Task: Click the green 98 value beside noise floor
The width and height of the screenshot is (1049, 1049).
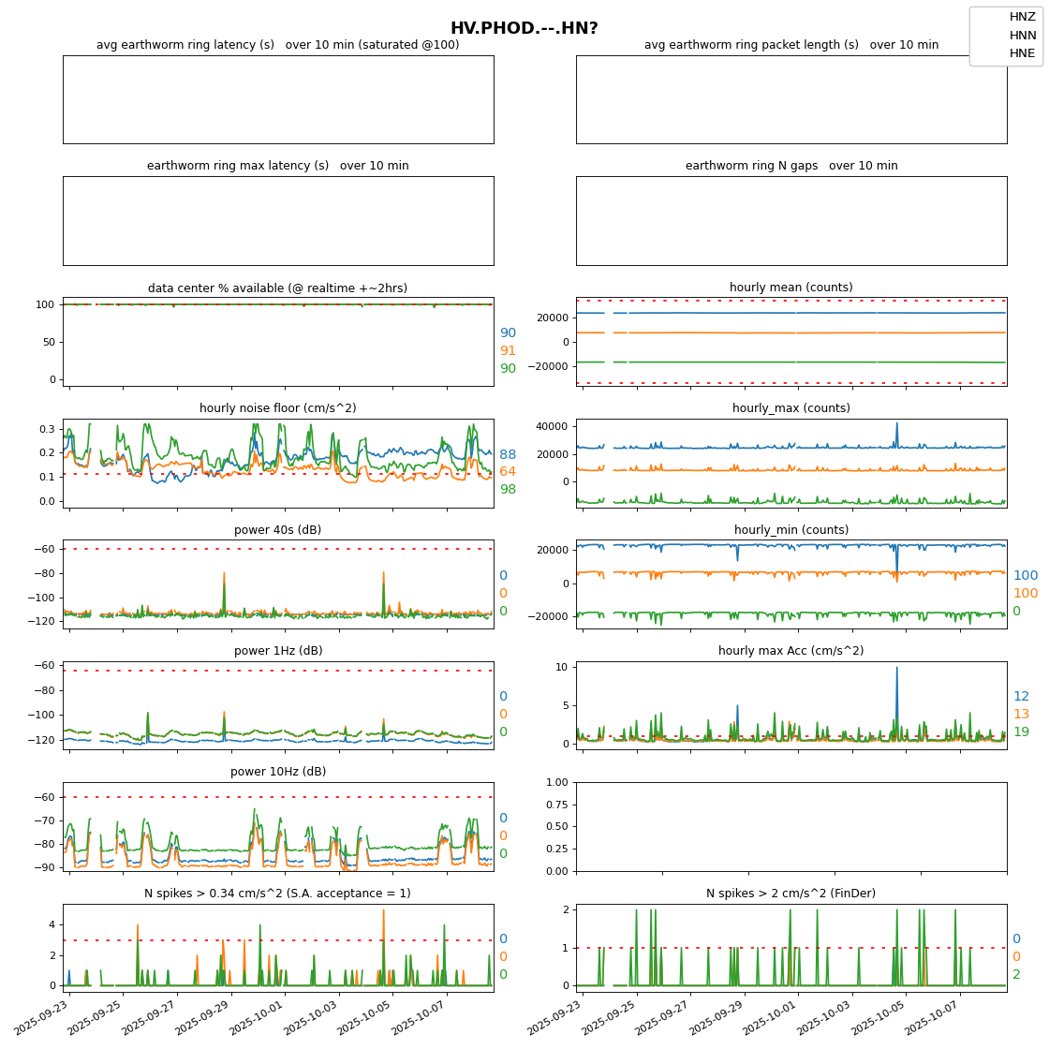Action: 508,490
